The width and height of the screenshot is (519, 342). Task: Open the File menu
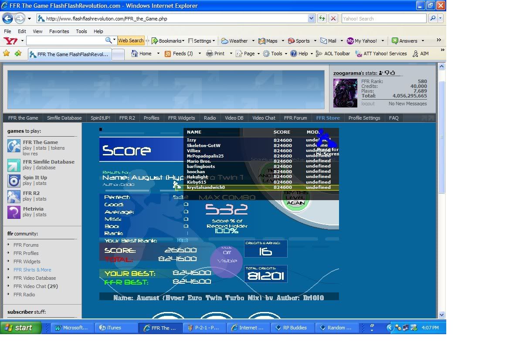(x=7, y=31)
